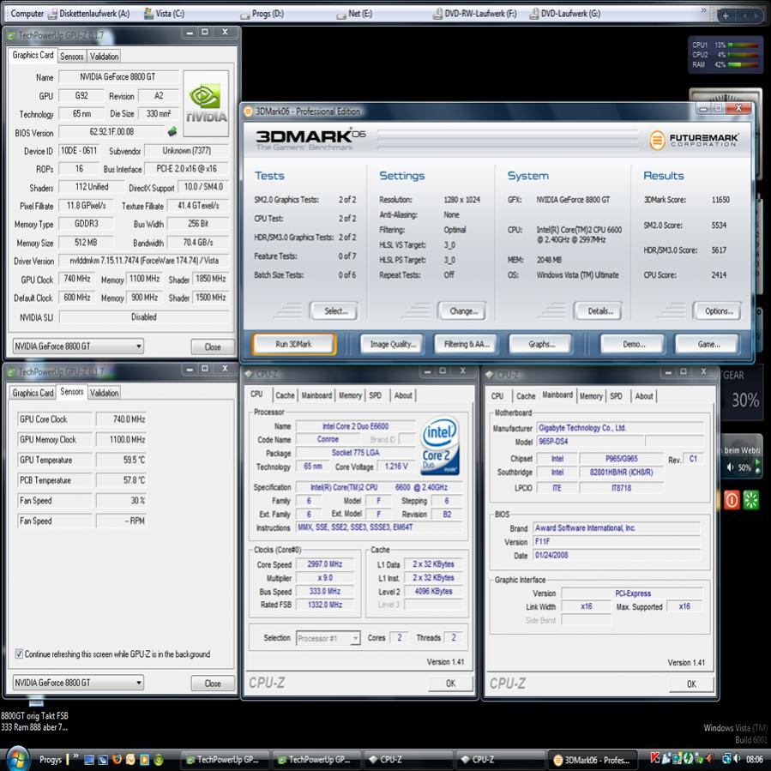Click Close in the upper GPU-Z window
771x771 pixels.
pos(213,346)
